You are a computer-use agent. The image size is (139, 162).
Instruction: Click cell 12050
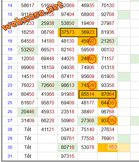click(x=28, y=58)
